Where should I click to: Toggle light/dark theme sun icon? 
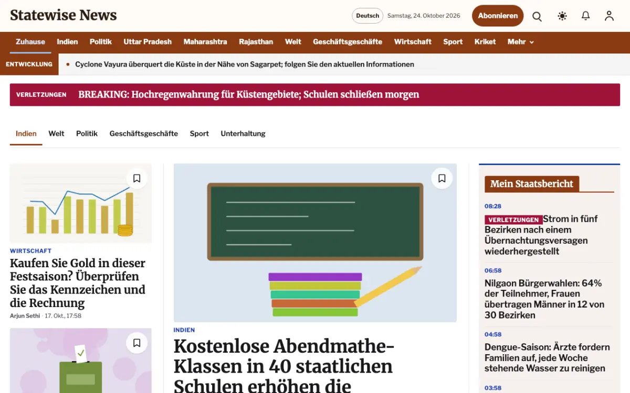(x=562, y=16)
